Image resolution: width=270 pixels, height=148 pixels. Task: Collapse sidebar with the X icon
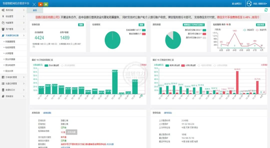(x=34, y=4)
